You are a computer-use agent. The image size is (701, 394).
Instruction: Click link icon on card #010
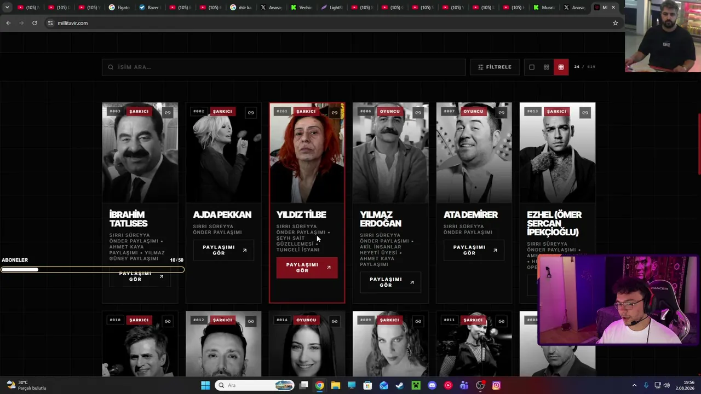[x=168, y=321]
